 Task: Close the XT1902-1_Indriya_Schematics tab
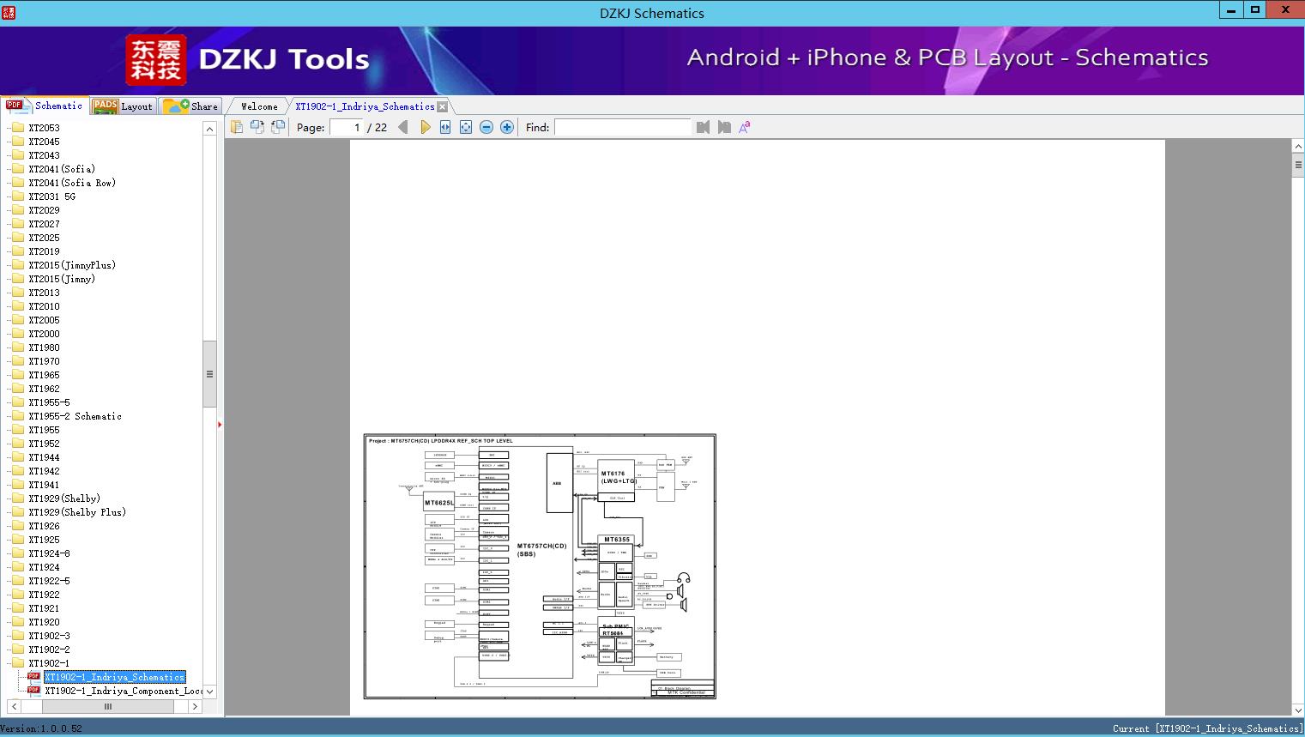point(443,106)
